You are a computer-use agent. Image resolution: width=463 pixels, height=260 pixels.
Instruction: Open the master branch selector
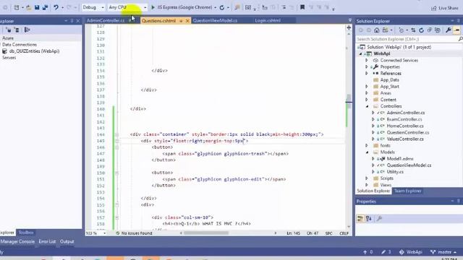tap(443, 252)
